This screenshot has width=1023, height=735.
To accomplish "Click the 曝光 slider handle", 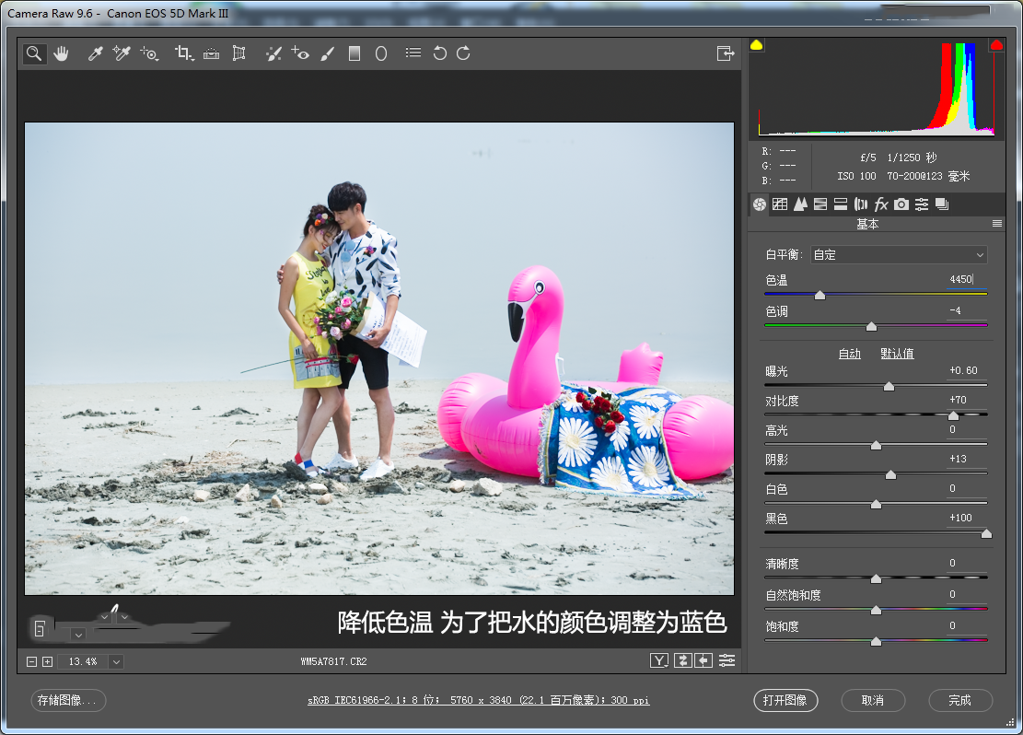I will pyautogui.click(x=889, y=387).
